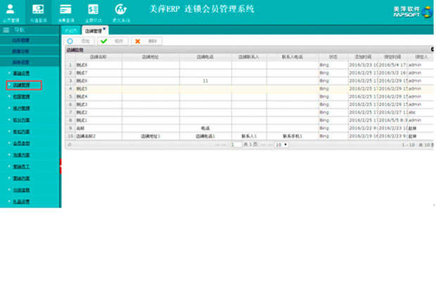Click the 添加 button with circle icon
This screenshot has height=302, width=436.
(x=79, y=41)
